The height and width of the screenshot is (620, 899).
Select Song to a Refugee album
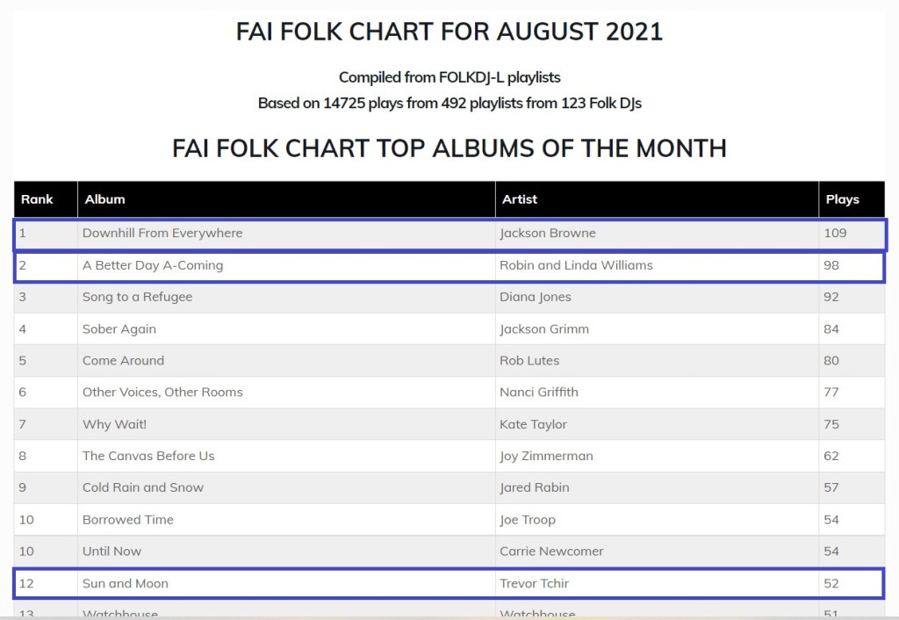click(137, 297)
